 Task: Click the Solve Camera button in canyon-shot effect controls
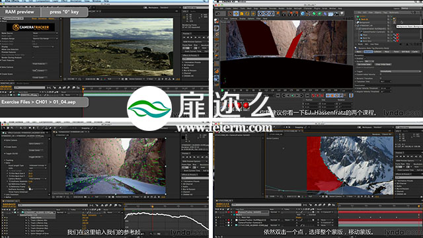[34, 143]
